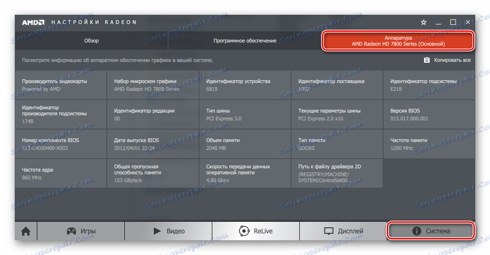Viewport: 490px width, 255px height.
Task: Click the info icon for Система
Action: coord(417,231)
